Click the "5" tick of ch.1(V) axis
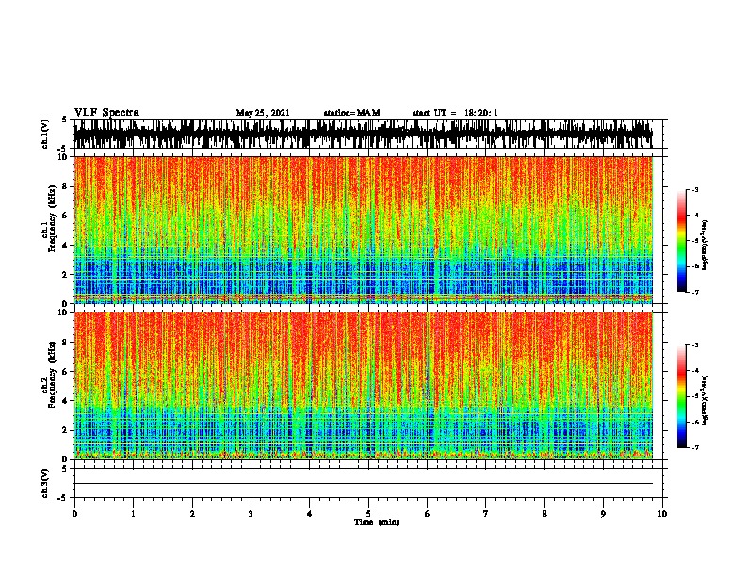The height and width of the screenshot is (576, 746). point(65,120)
